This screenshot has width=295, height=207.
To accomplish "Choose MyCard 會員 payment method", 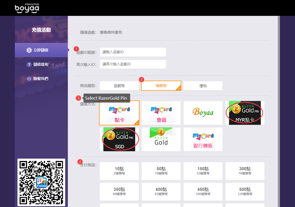I will click(161, 113).
